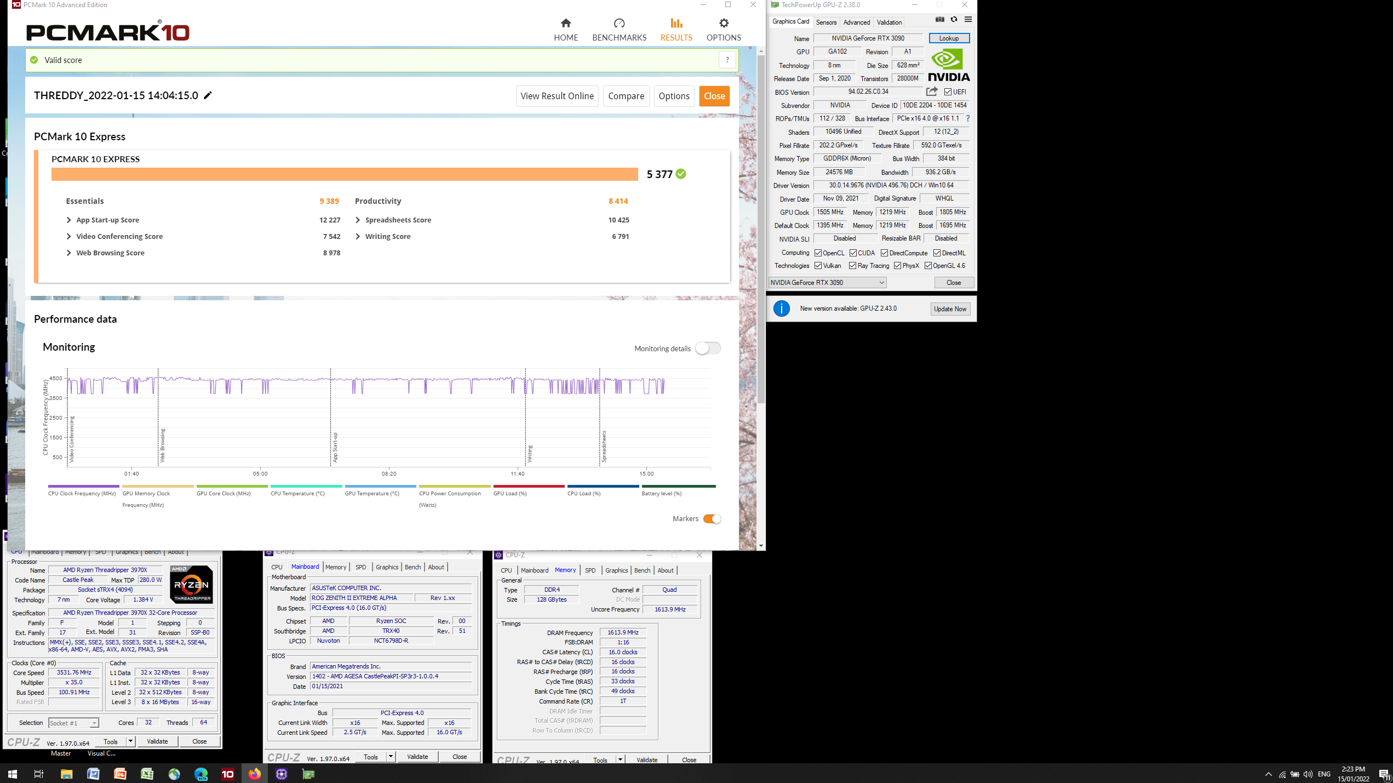Click Lookup button in GPU-Z
The image size is (1393, 783).
[949, 38]
